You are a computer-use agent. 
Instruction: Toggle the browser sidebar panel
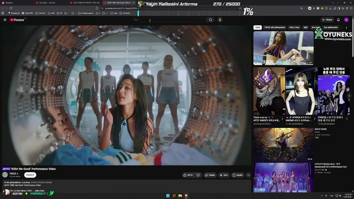coord(339,8)
